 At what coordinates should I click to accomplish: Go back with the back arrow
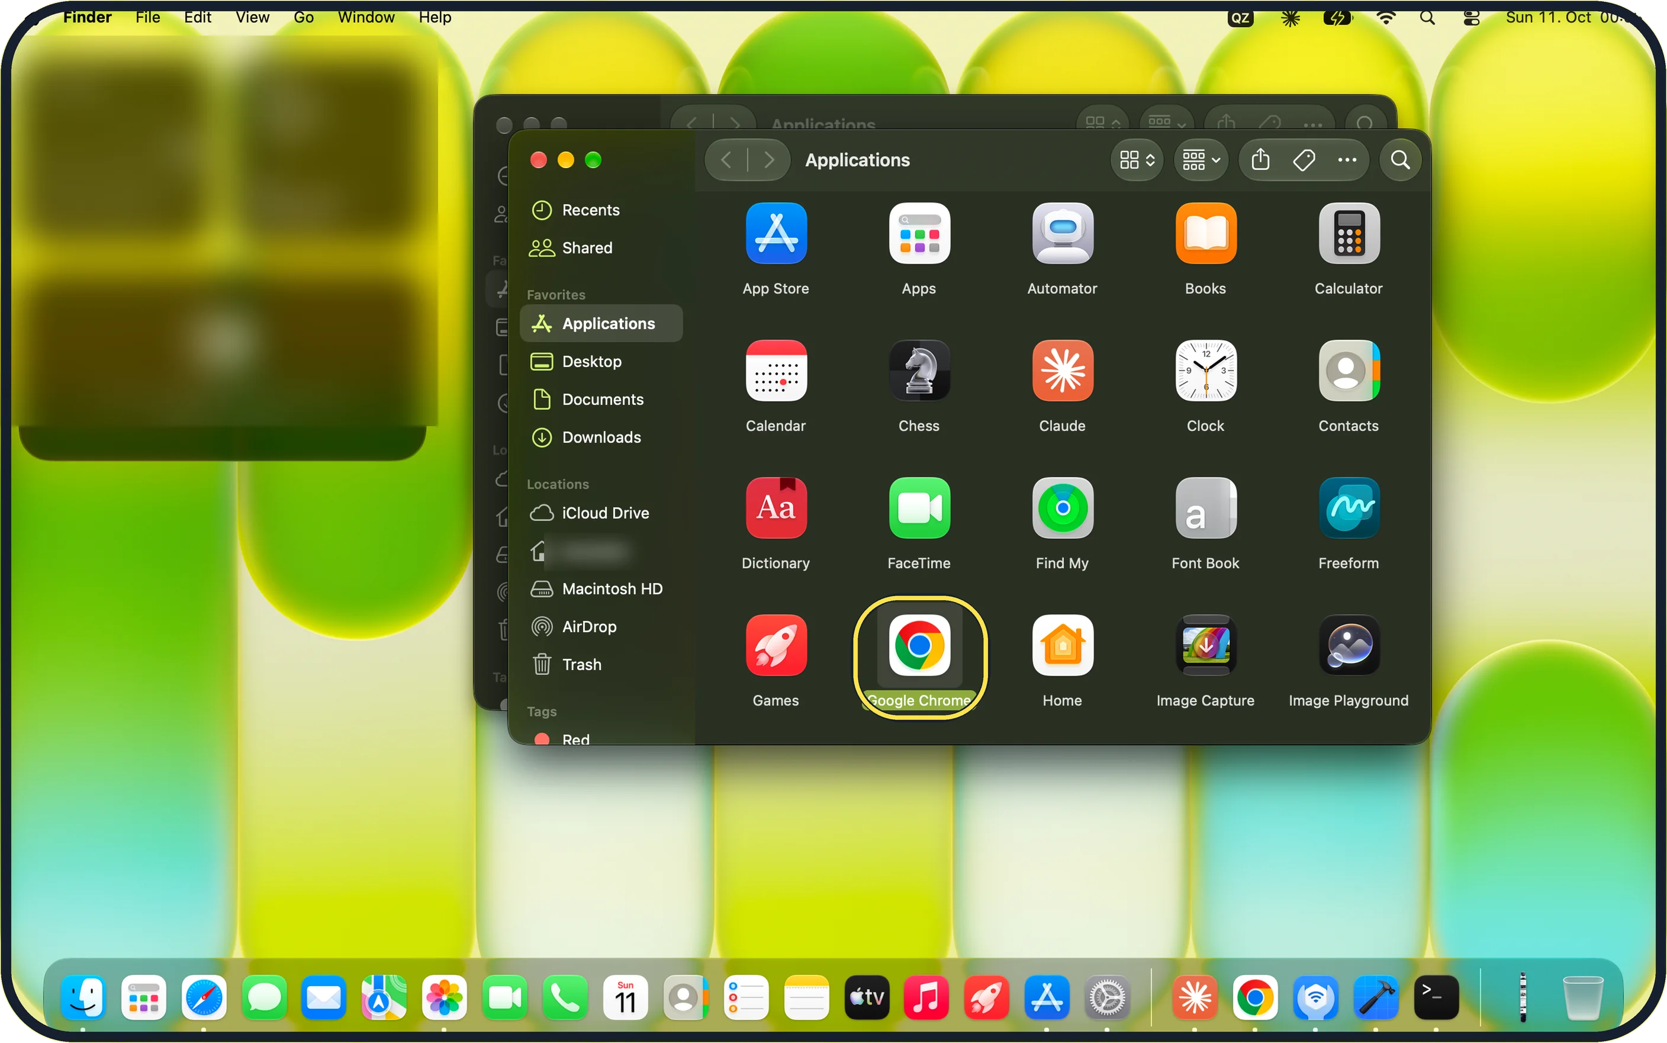[726, 160]
